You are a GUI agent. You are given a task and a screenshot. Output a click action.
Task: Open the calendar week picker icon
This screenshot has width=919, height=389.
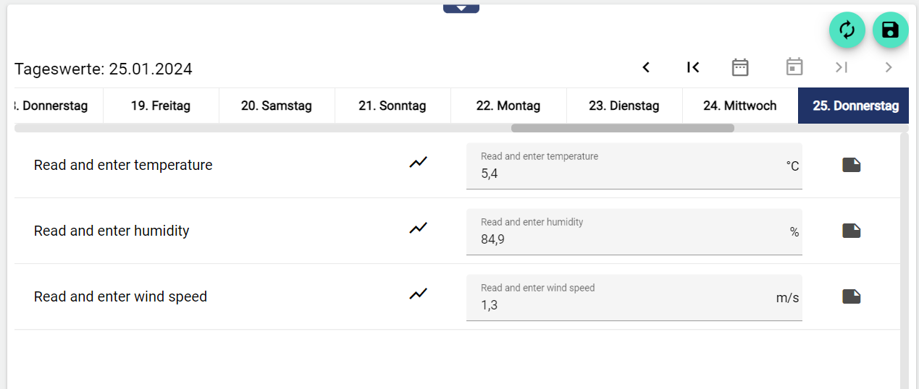(739, 67)
